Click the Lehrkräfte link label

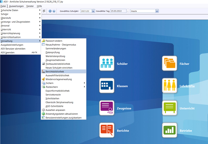187,86
